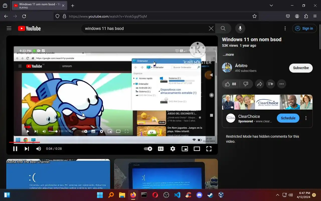Save the video to a playlist
Viewport: 321px width, 201px height.
271,84
